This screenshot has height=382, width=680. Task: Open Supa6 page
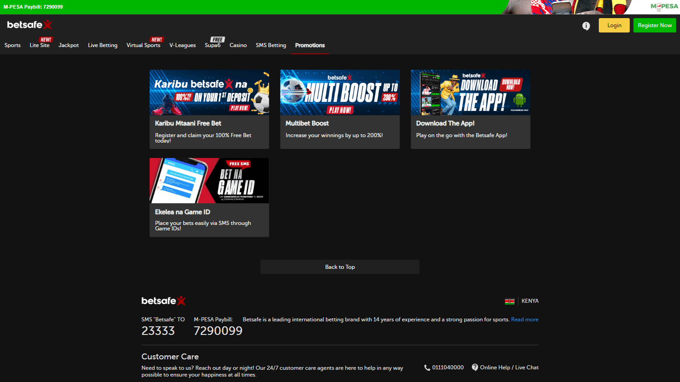[213, 45]
